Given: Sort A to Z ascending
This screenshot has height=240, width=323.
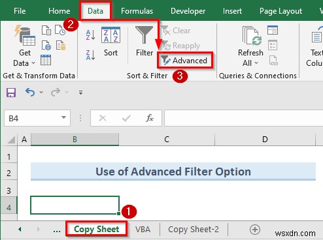Looking at the screenshot, I should point(90,35).
